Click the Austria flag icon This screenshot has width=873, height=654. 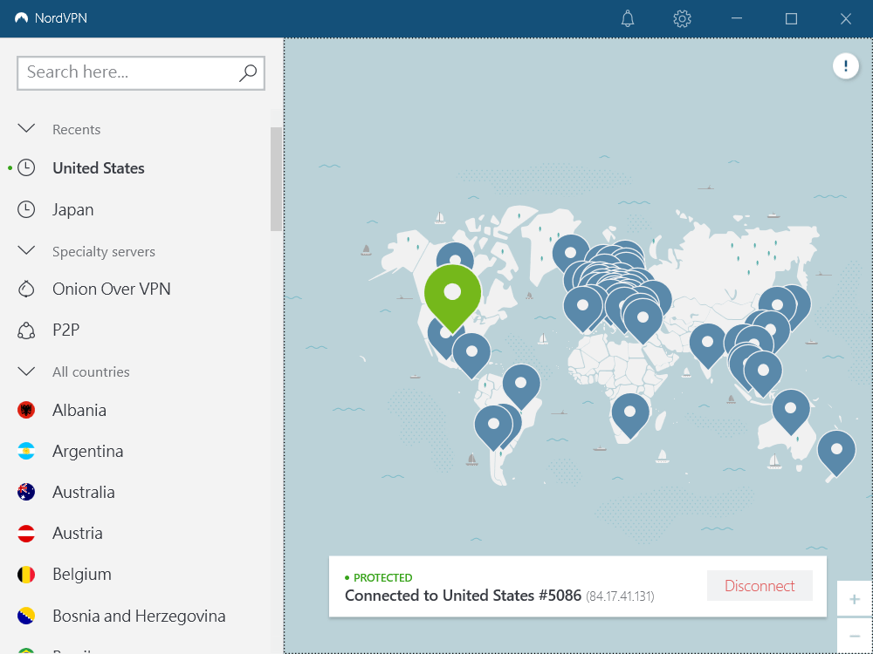tap(26, 534)
